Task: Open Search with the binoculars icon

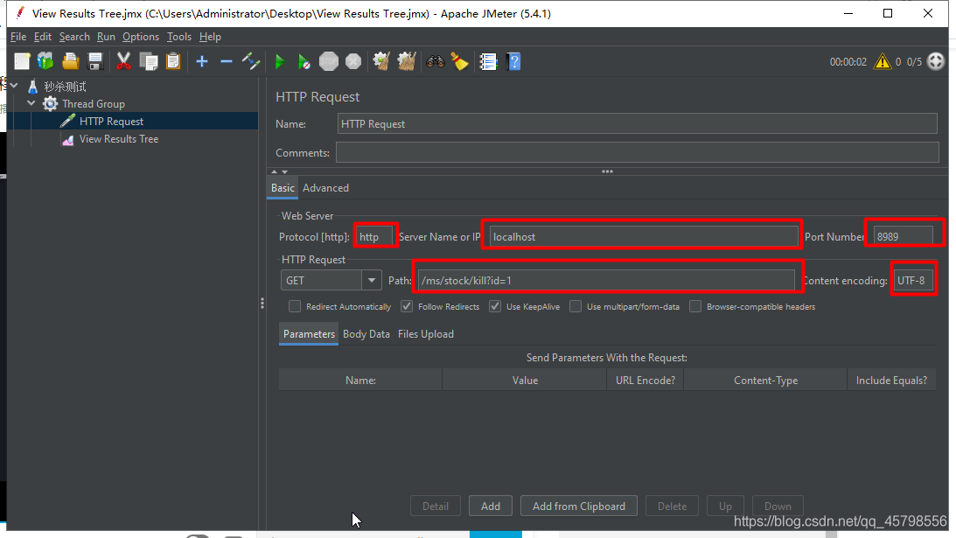Action: [x=436, y=61]
